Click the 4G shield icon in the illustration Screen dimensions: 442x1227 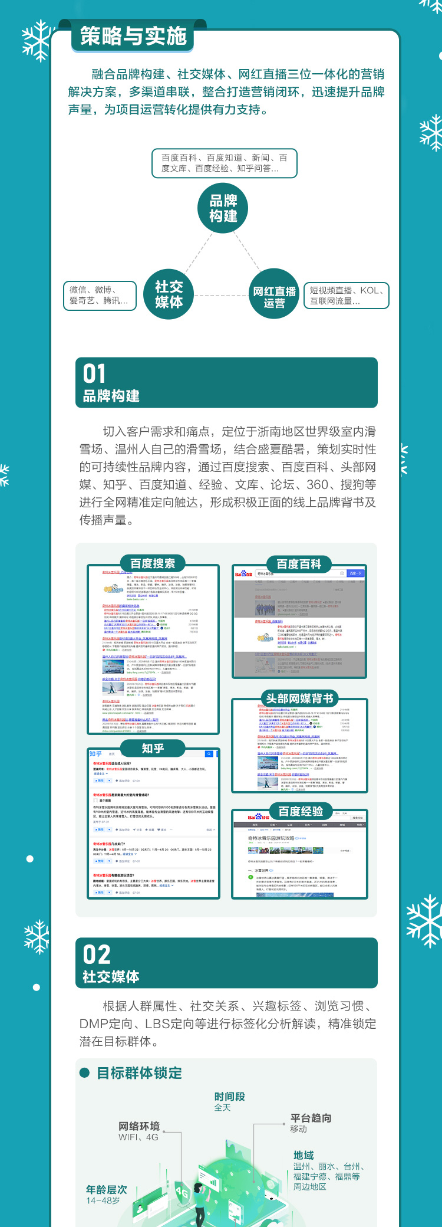[182, 1194]
